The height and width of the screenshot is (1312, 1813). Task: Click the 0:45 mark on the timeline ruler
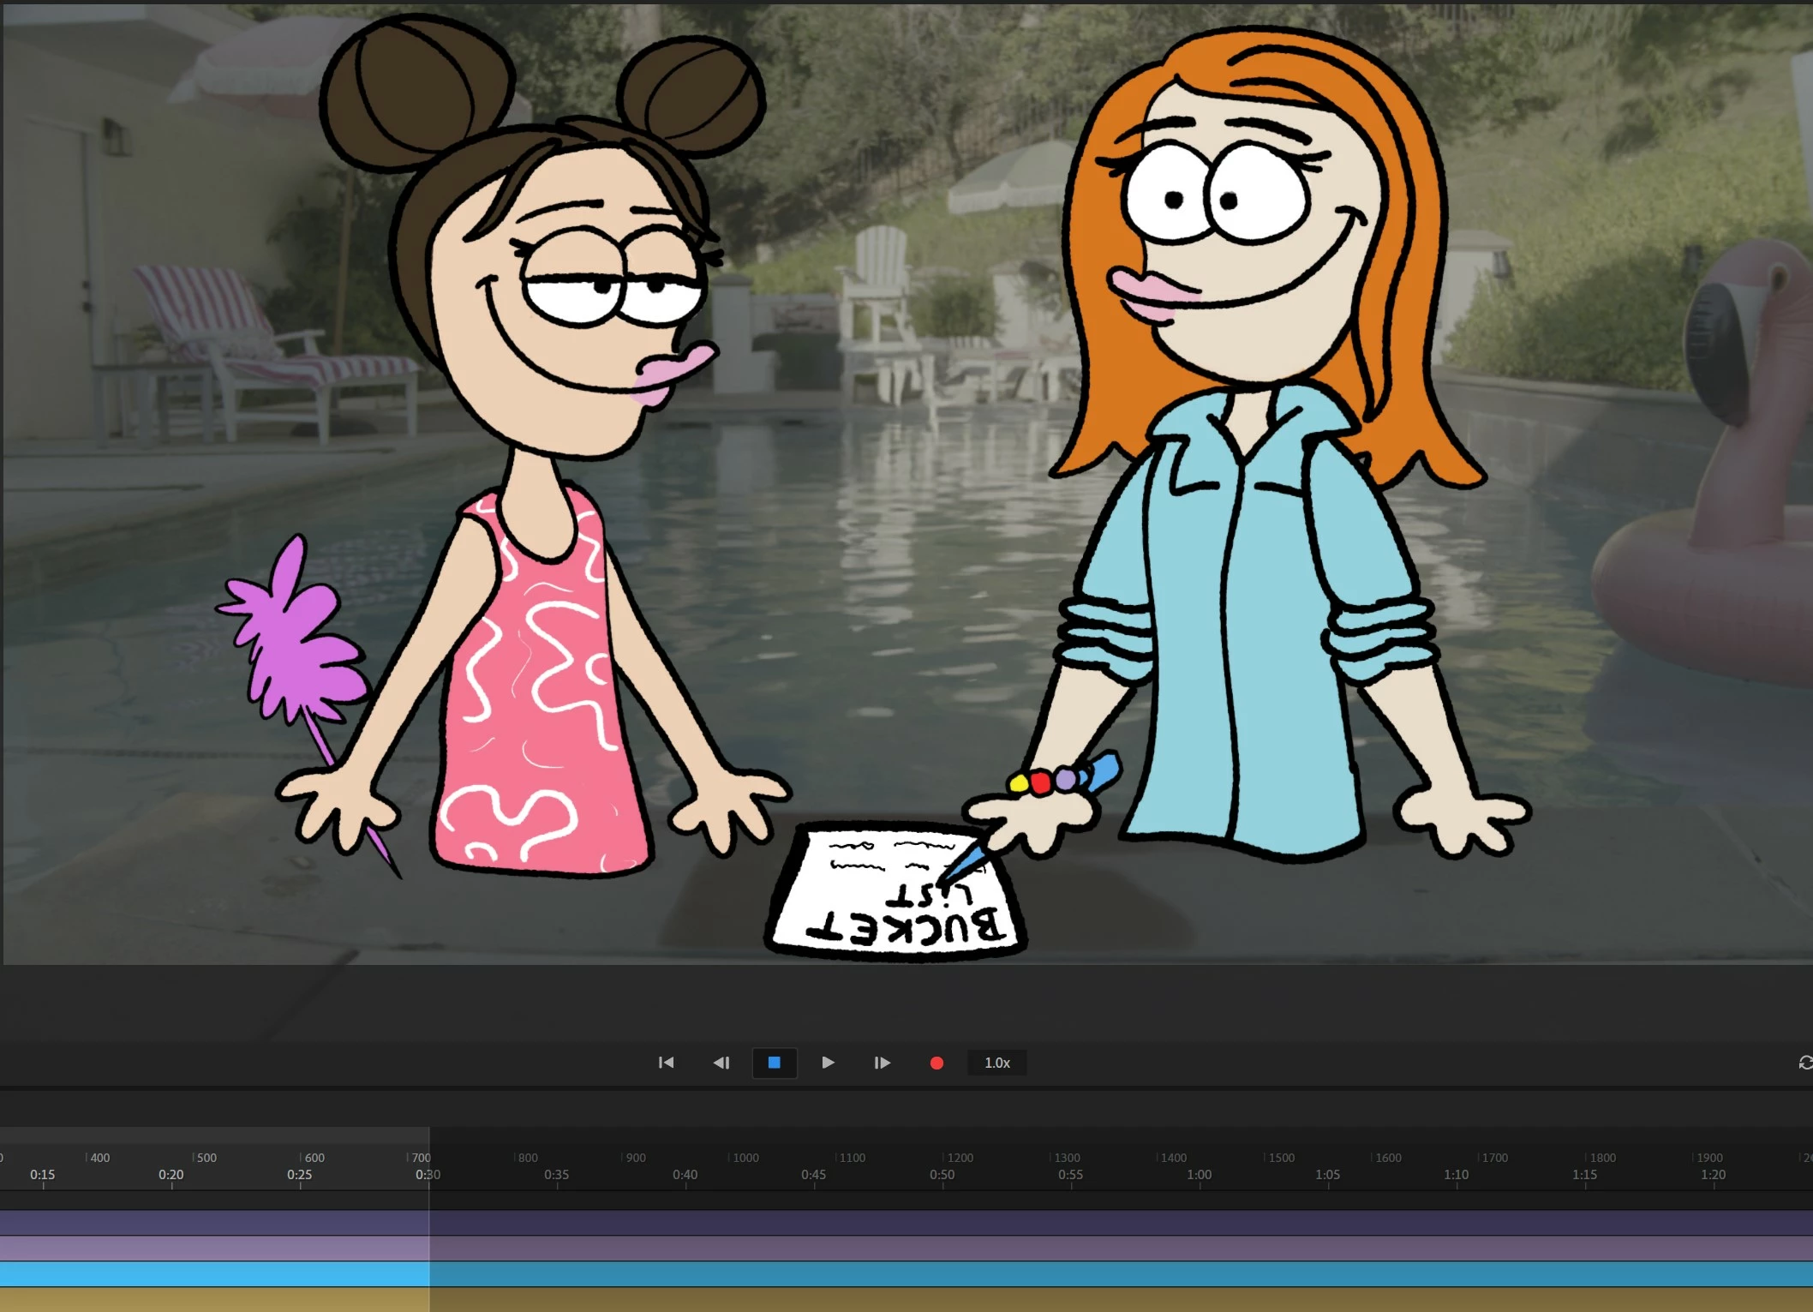pyautogui.click(x=814, y=1175)
